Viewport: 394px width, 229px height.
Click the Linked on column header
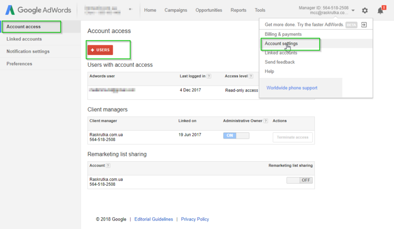point(187,121)
